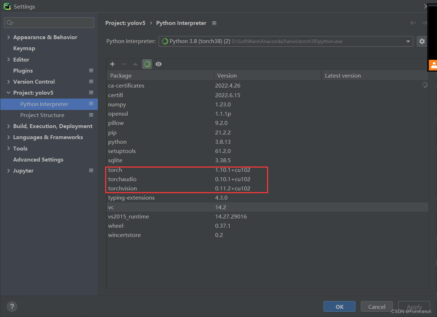Viewport: 437px width, 317px height.
Task: Click the search settings field
Action: point(49,23)
